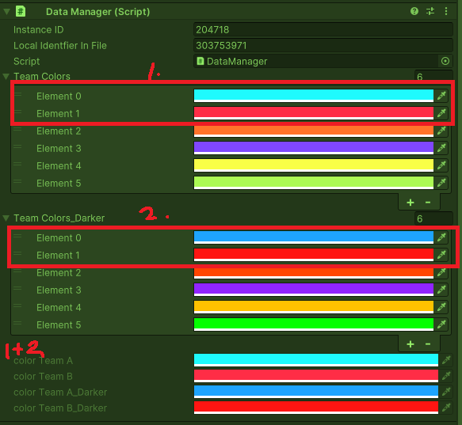Pick color with Team Colors Element 1 eyedropper

click(x=441, y=113)
